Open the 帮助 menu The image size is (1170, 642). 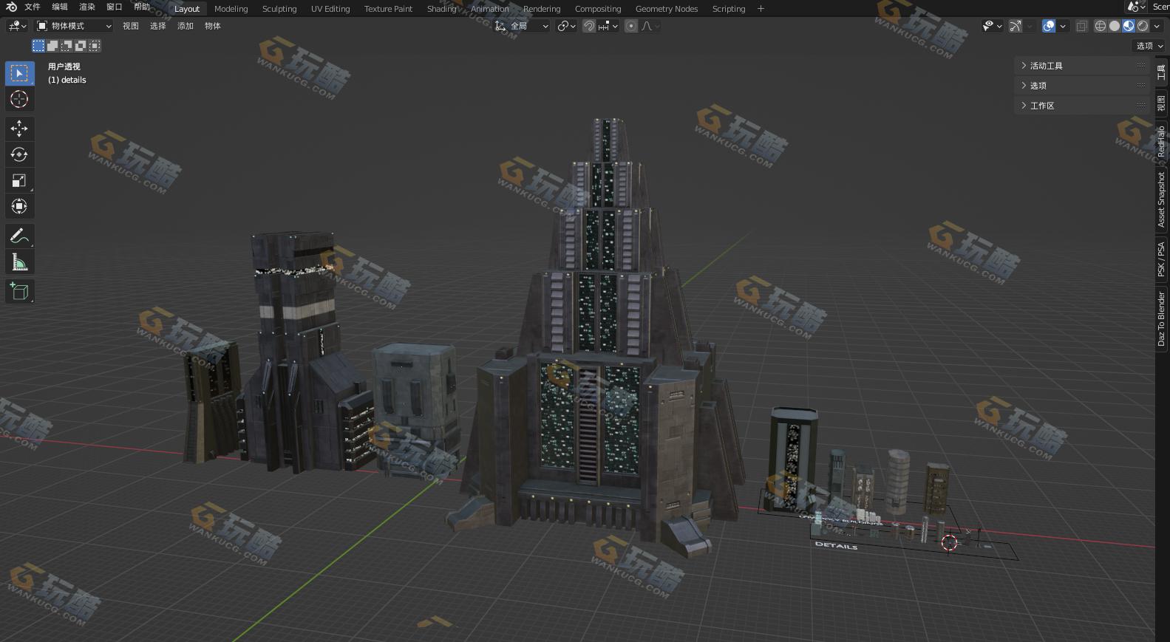click(x=142, y=7)
